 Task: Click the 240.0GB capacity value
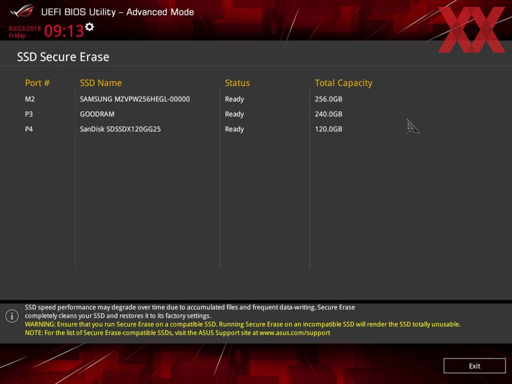click(329, 114)
